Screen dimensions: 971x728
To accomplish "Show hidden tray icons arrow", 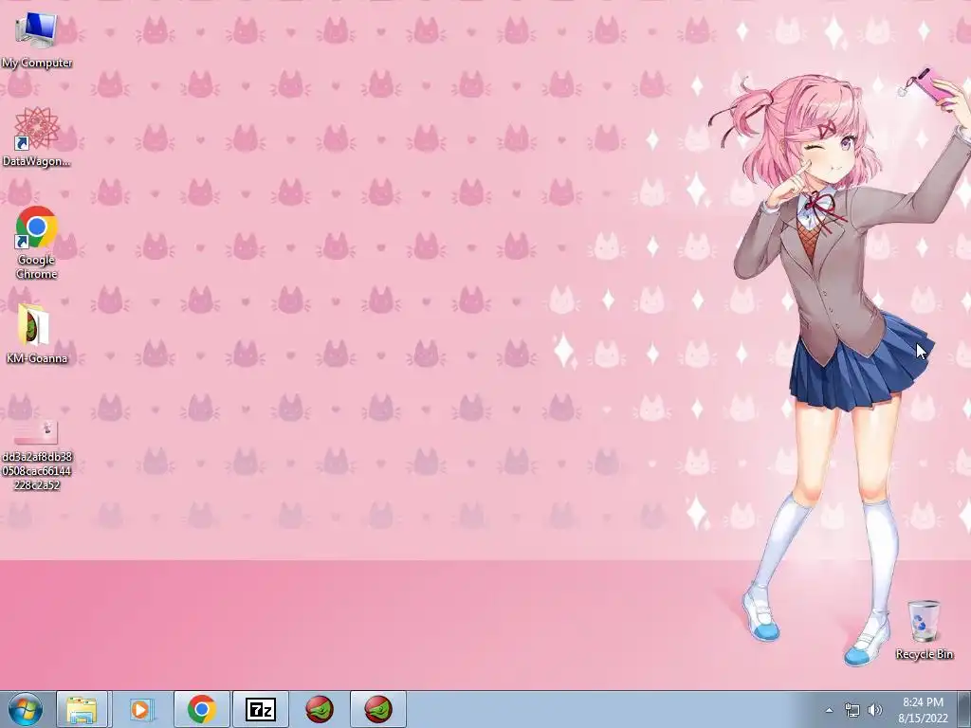I will tap(829, 710).
